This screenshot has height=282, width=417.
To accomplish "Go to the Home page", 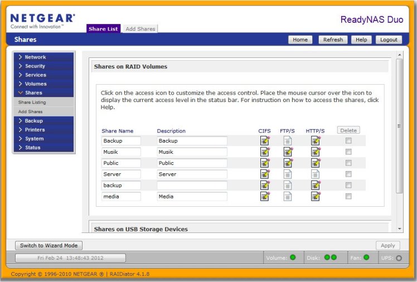I will tap(300, 40).
